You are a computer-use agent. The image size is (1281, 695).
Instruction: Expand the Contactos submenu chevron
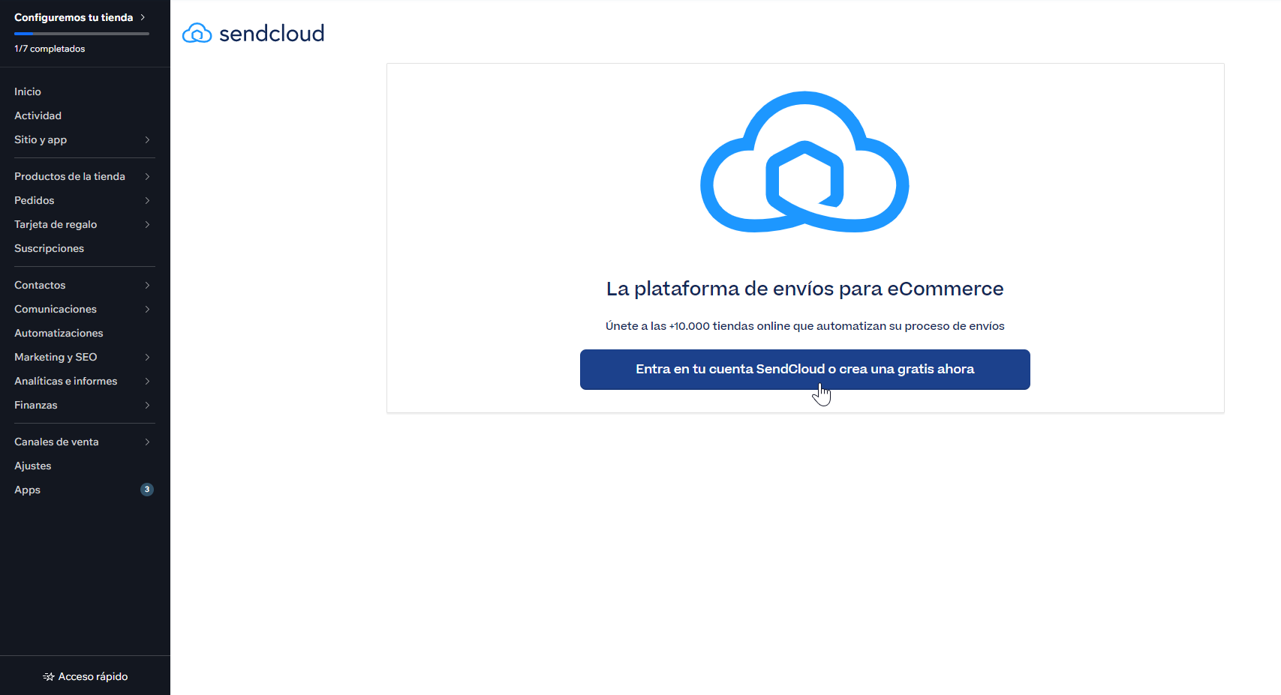tap(147, 286)
